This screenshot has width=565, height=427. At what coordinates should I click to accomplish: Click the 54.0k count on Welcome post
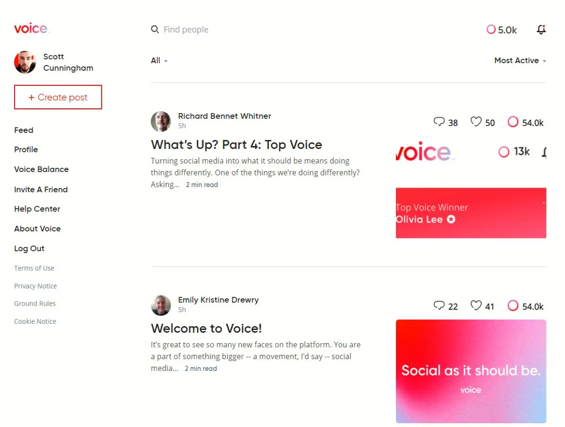click(533, 306)
